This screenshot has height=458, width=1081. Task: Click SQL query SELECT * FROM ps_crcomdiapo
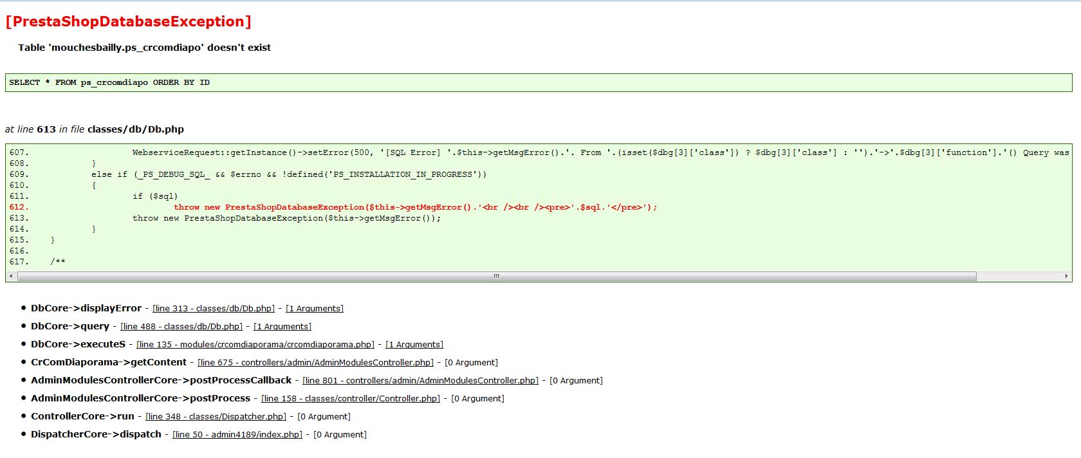point(109,82)
